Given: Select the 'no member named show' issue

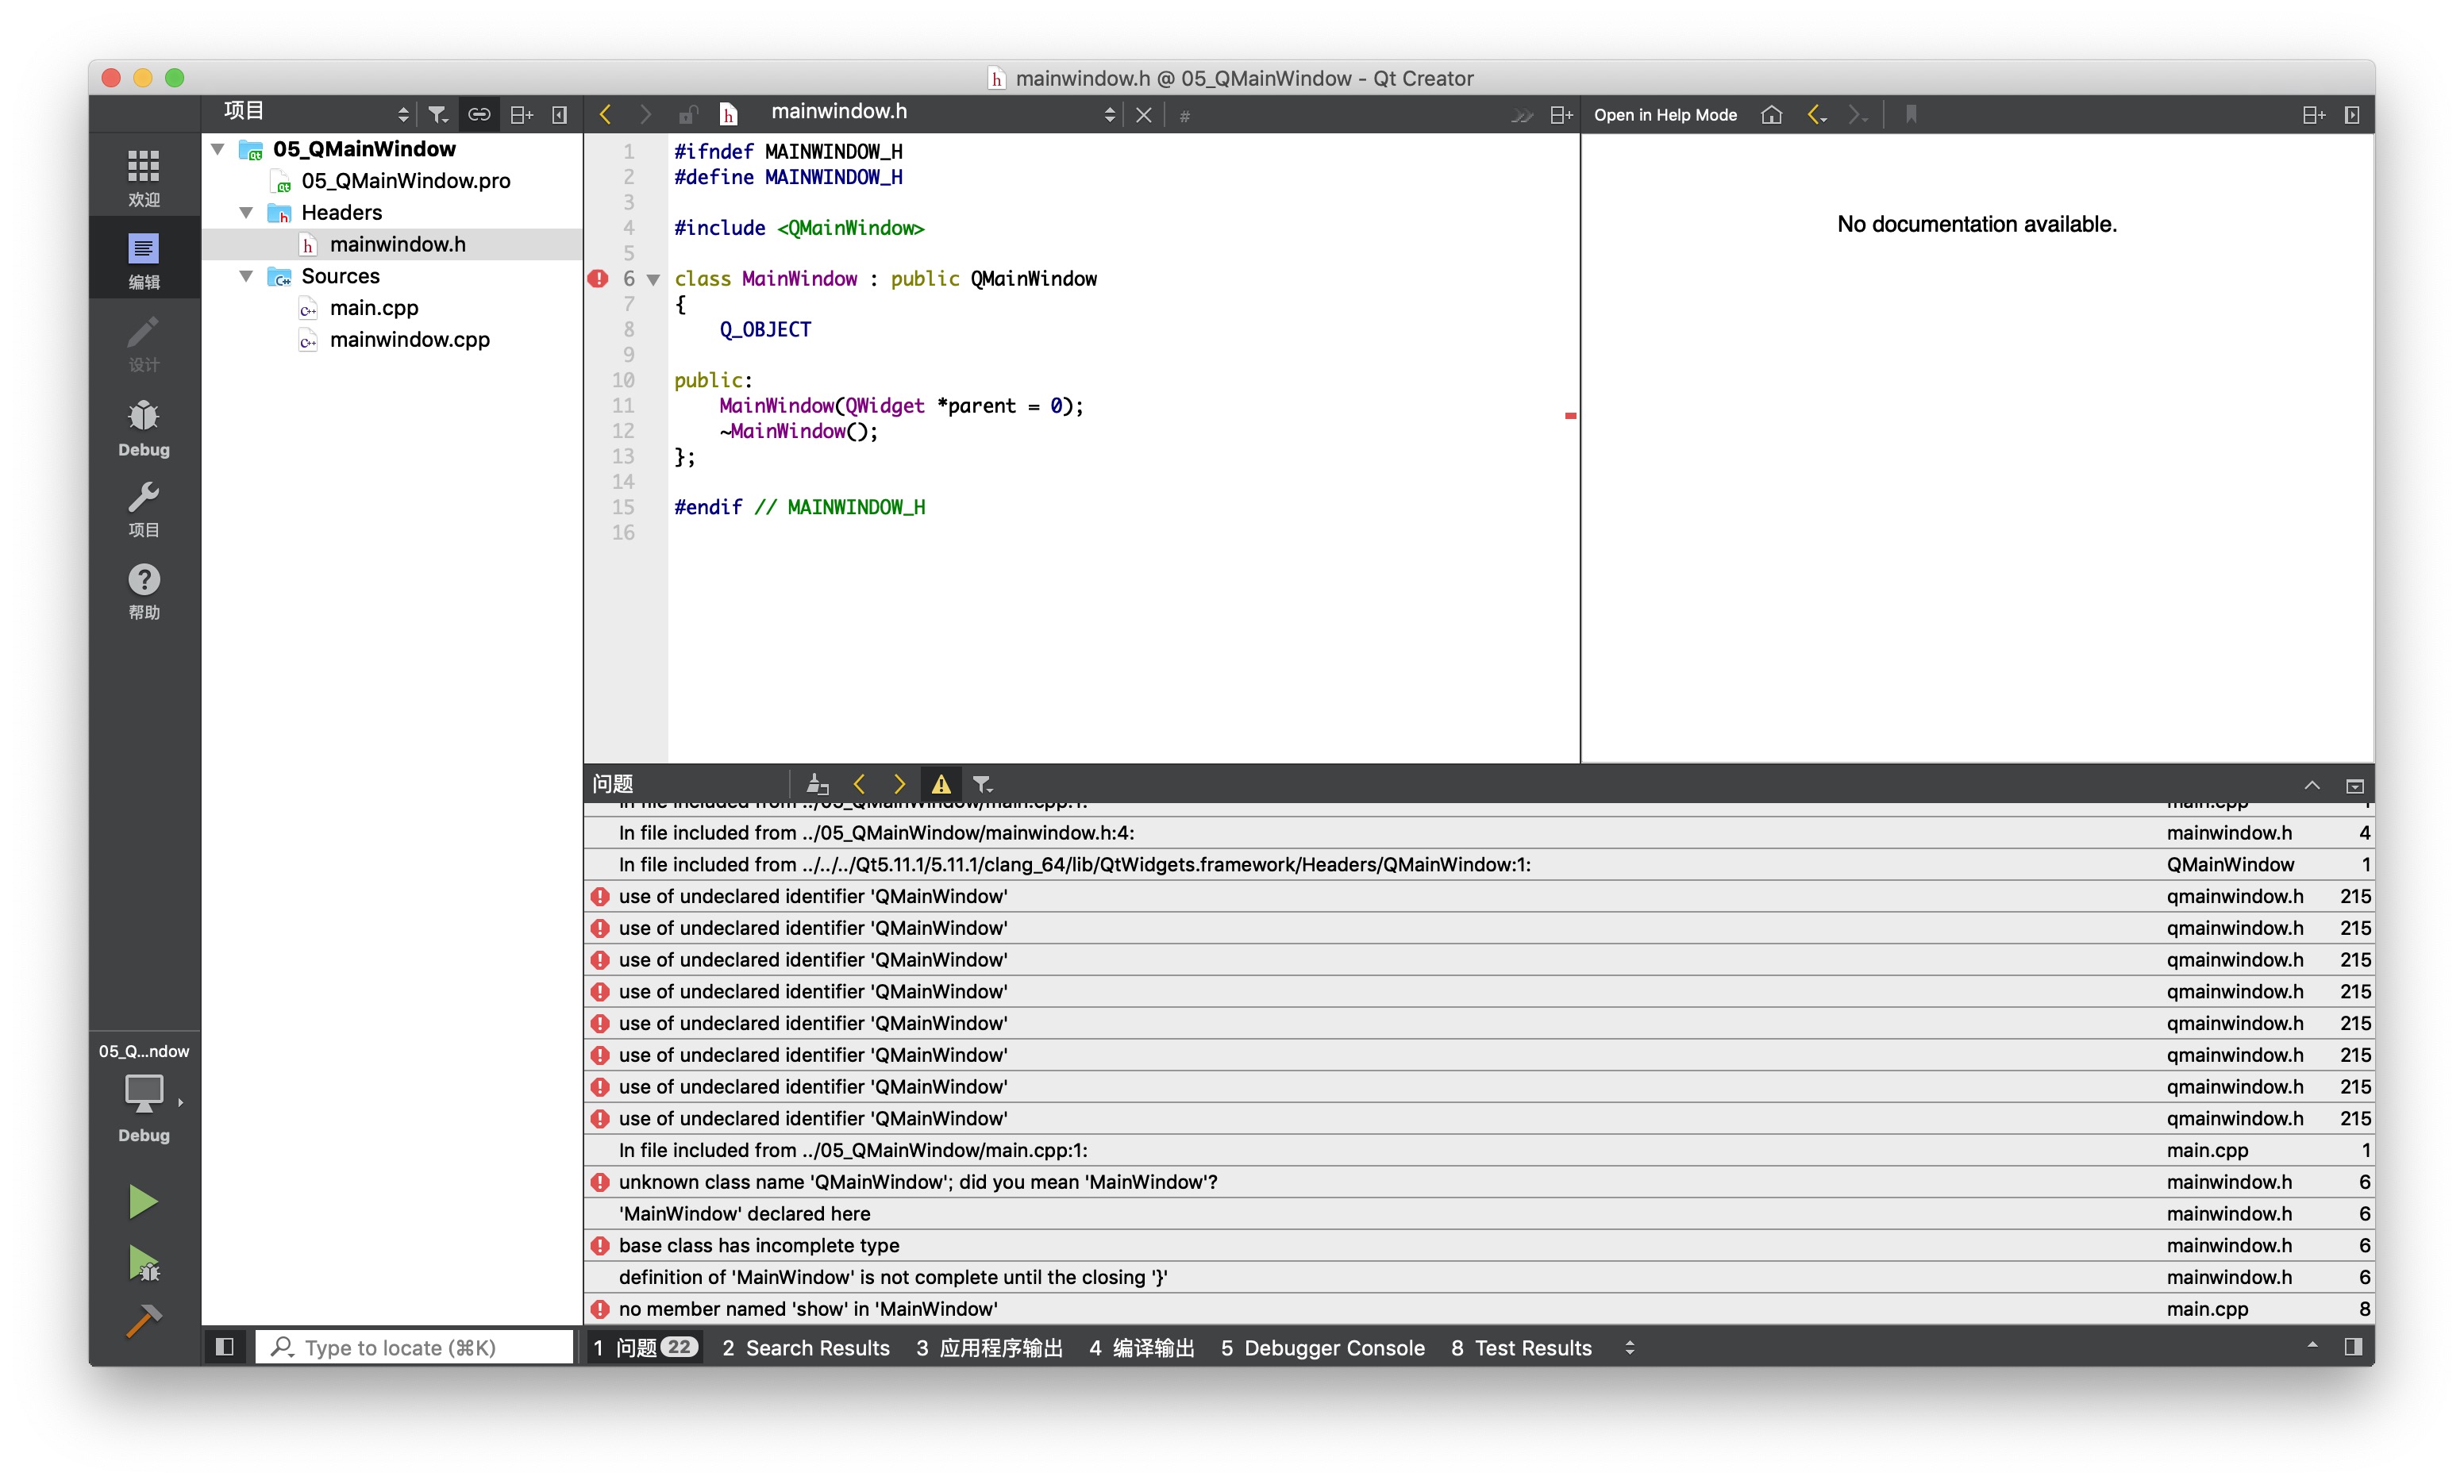Looking at the screenshot, I should [x=1478, y=1308].
